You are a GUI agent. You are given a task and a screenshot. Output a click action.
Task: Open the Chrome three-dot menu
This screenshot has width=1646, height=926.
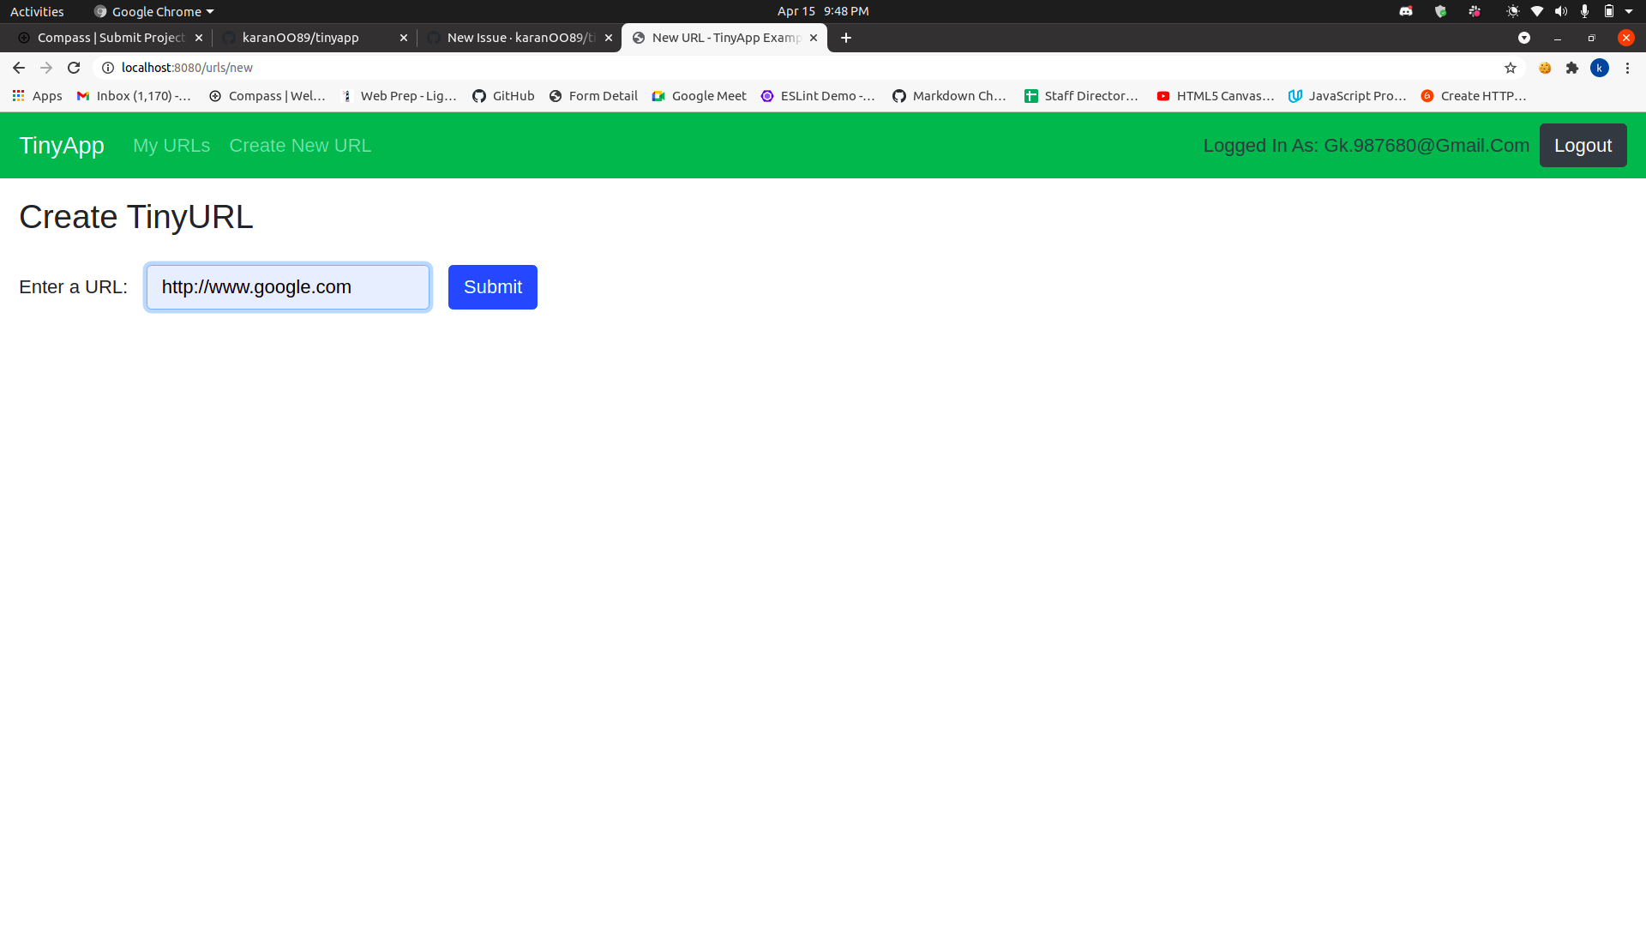pyautogui.click(x=1627, y=68)
